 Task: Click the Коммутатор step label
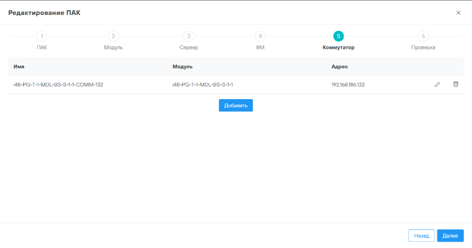[339, 48]
